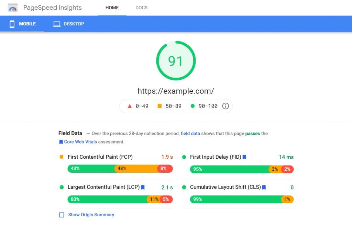Click the LCP red 5% bar segment
This screenshot has height=228, width=352.
[x=166, y=199]
